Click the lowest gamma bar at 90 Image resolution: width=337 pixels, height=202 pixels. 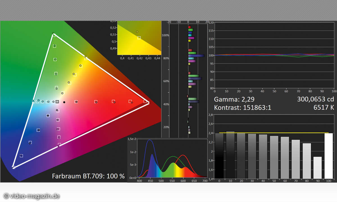pyautogui.click(x=318, y=167)
